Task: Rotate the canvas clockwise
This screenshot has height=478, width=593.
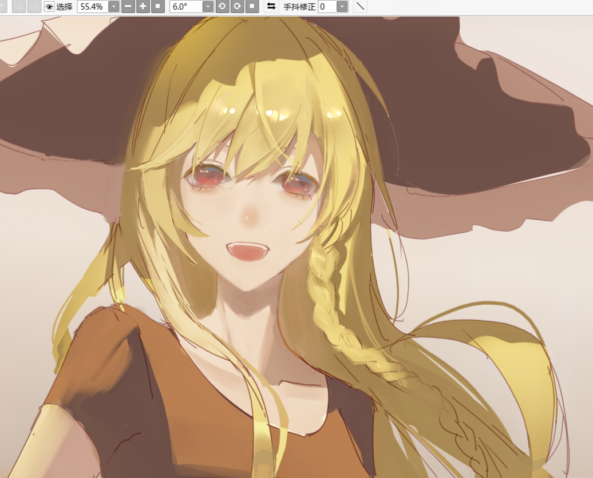Action: click(x=236, y=7)
